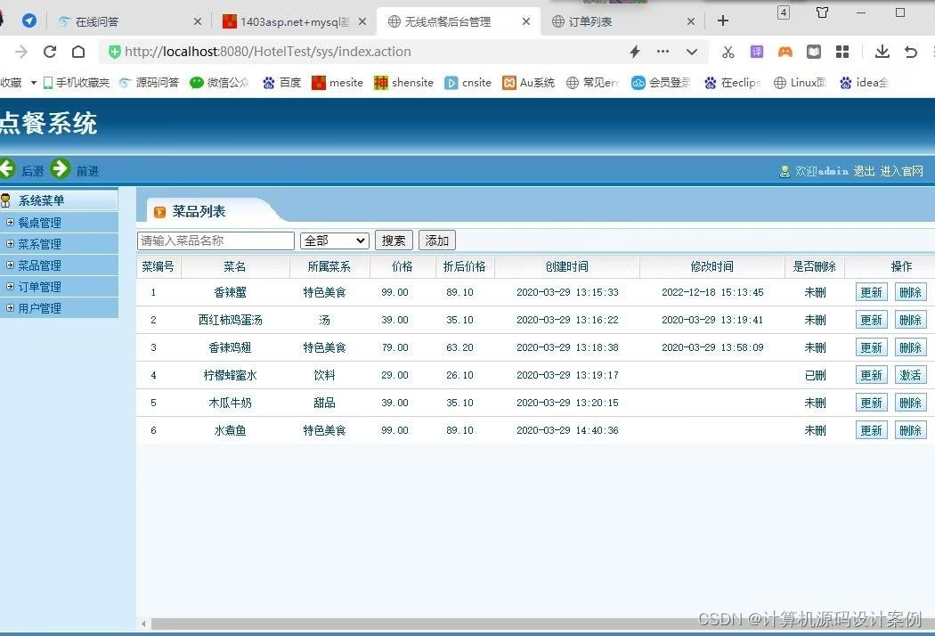Expand the favorites dropdown arrow beside 收藏
Image resolution: width=935 pixels, height=636 pixels.
pyautogui.click(x=34, y=83)
